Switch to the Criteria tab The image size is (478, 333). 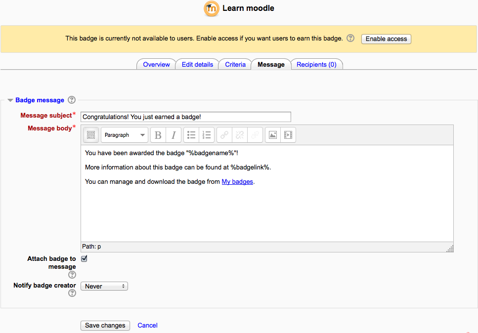[235, 64]
